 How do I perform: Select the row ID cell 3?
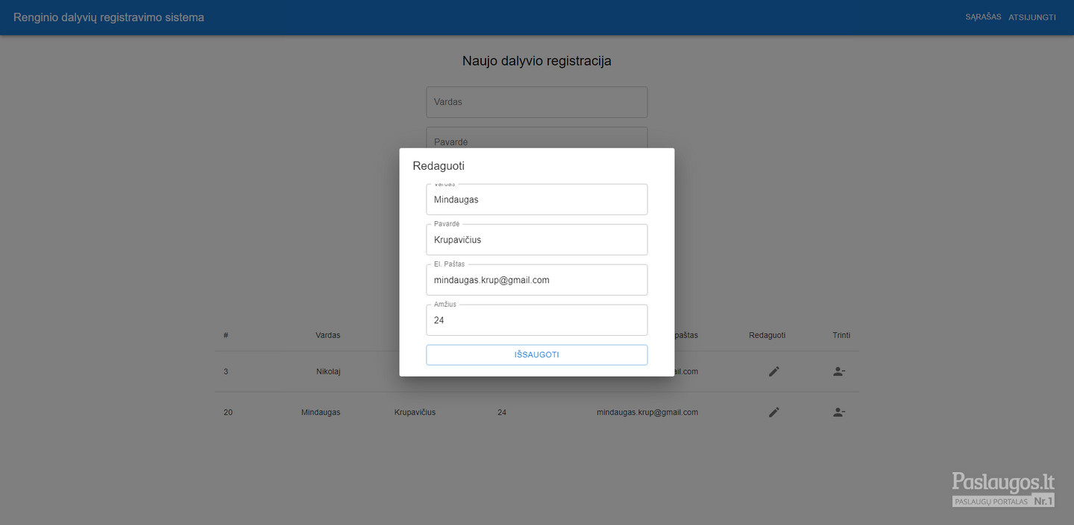(x=226, y=372)
